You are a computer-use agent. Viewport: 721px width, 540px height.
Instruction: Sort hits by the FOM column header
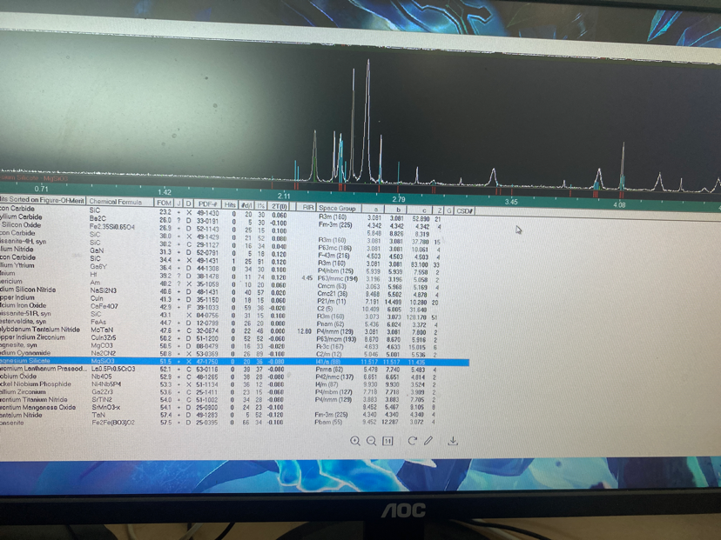coord(163,203)
